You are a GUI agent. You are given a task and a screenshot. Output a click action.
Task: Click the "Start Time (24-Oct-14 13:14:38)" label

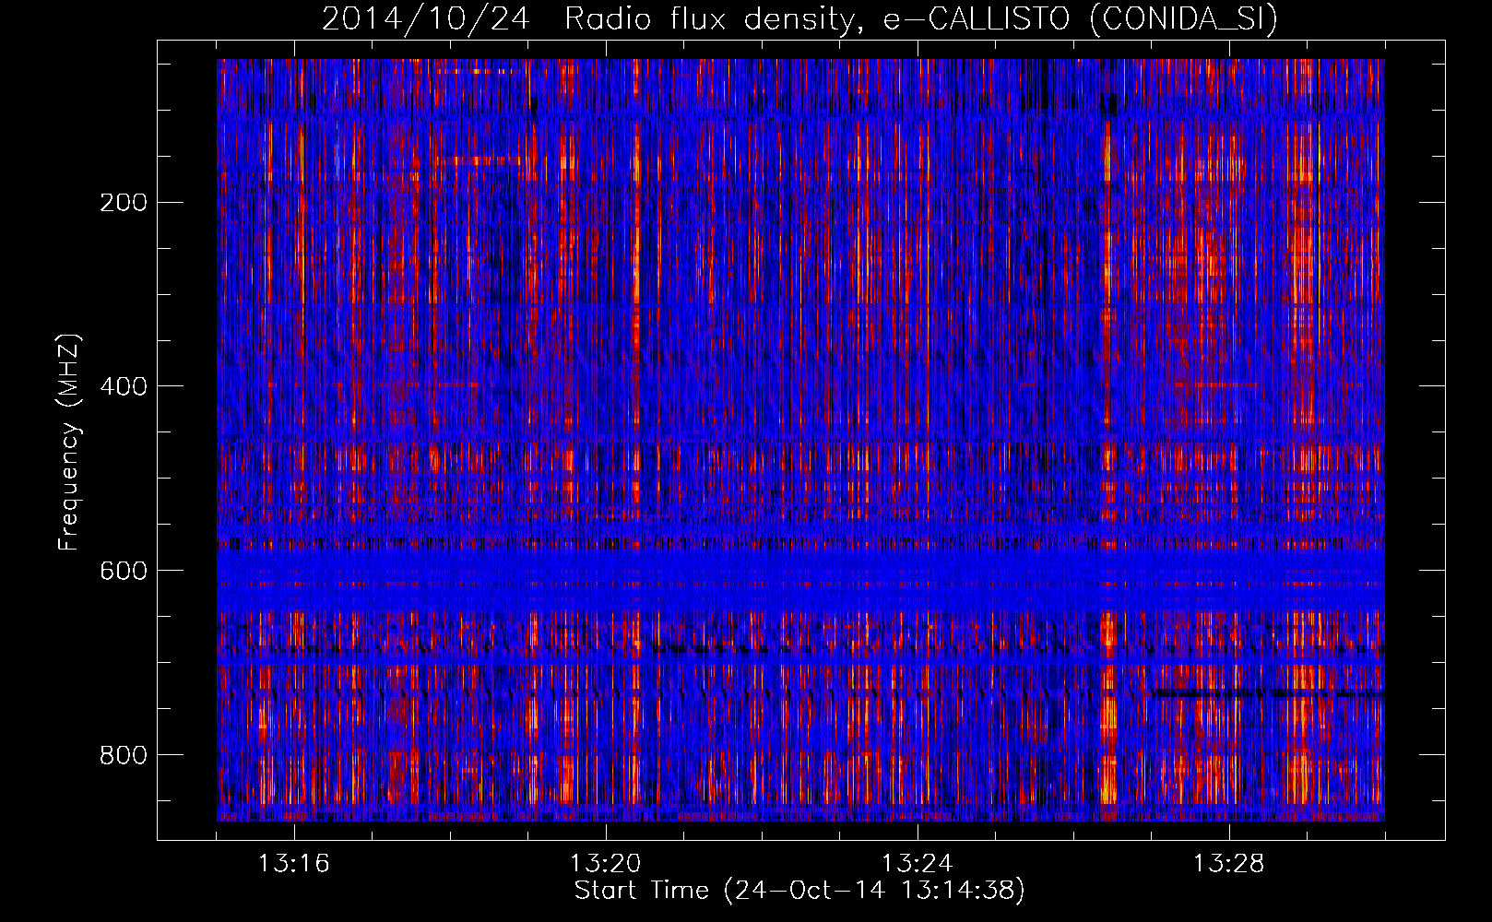point(799,891)
